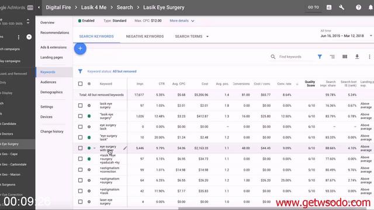This screenshot has width=374, height=210.
Task: Click the filter funnel beside Keyword status
Action: [81, 71]
